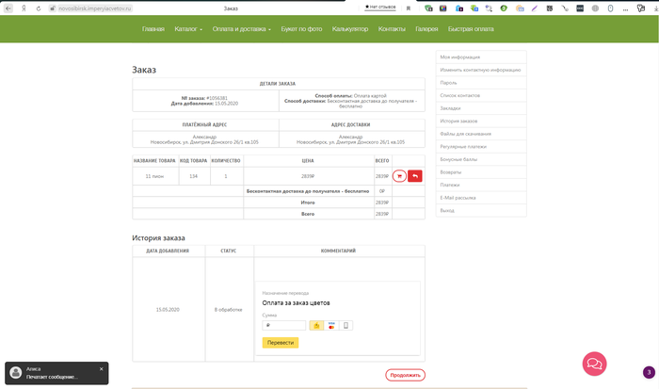This screenshot has height=389, width=659.
Task: Expand the Каталог dropdown menu
Action: [x=187, y=29]
